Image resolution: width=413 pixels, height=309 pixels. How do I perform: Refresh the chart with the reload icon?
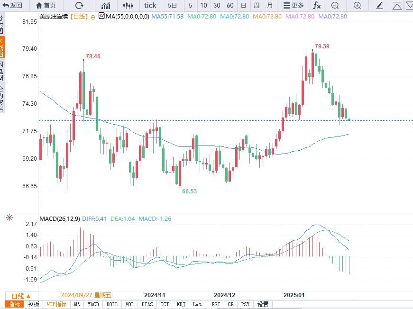(x=79, y=5)
